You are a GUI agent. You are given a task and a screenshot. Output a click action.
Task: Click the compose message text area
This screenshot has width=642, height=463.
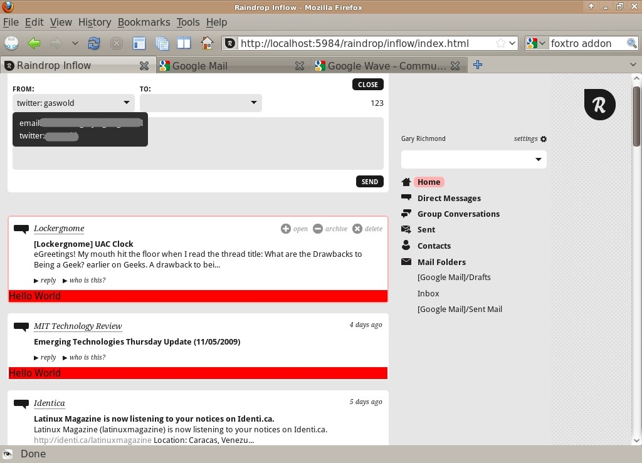198,143
